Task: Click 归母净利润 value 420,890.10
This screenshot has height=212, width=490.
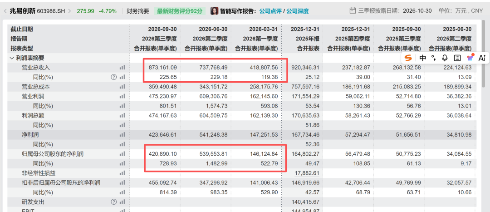Action: [x=162, y=154]
